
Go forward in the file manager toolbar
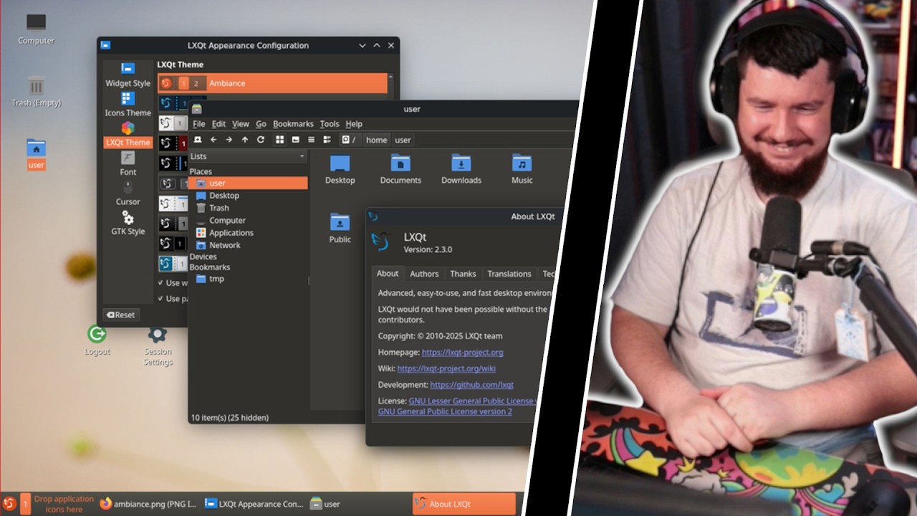pyautogui.click(x=229, y=140)
